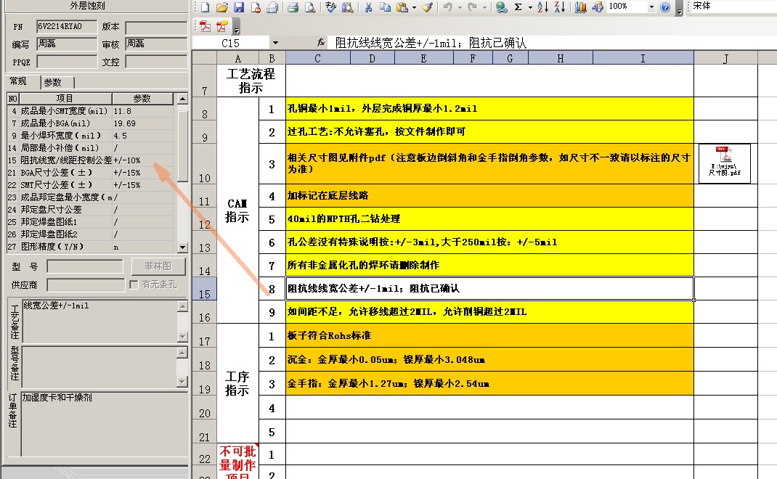Expand the Undo history dropdown
The image size is (777, 479).
(x=460, y=7)
